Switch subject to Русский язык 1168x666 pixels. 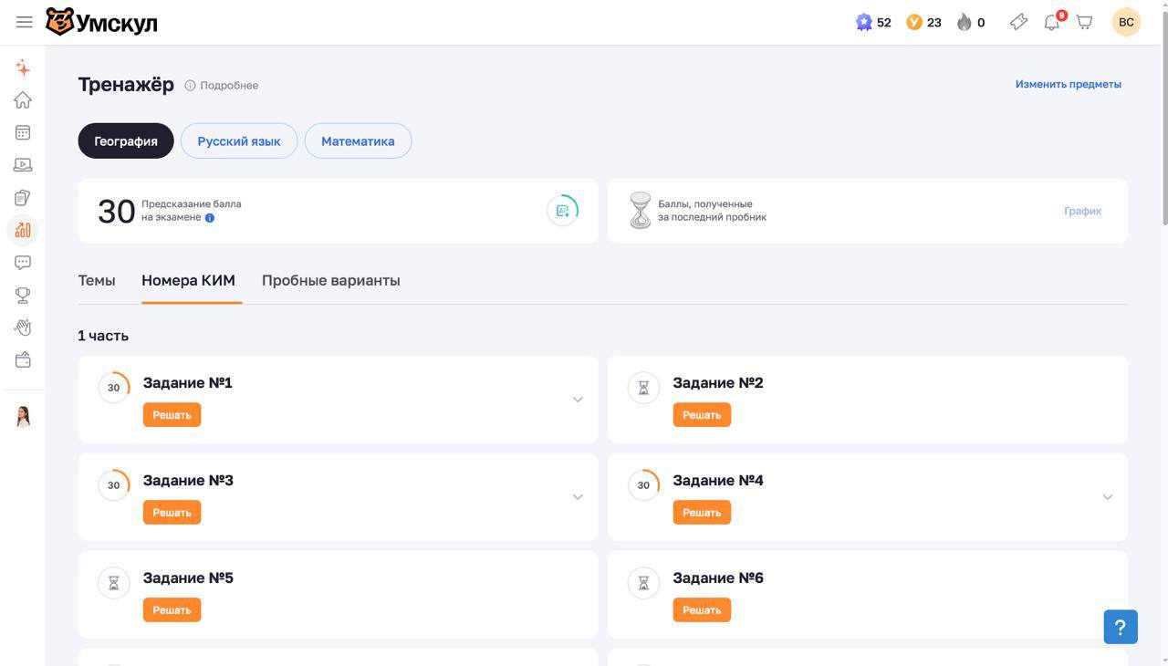(x=239, y=141)
